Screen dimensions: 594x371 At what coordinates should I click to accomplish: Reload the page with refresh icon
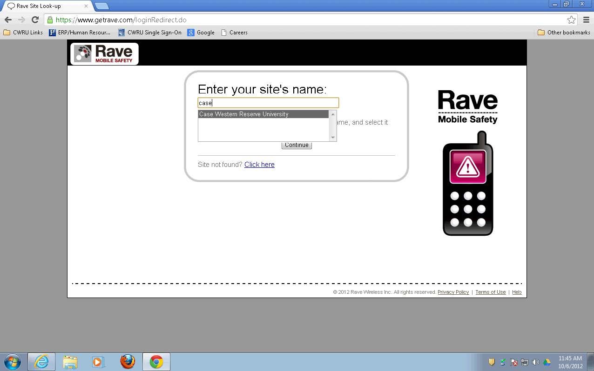click(35, 20)
